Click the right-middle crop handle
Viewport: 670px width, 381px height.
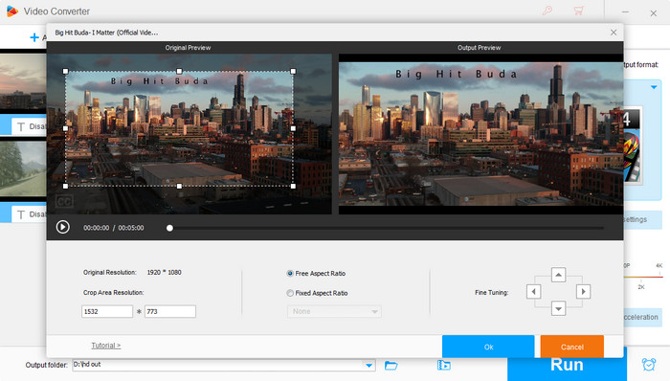pyautogui.click(x=293, y=128)
